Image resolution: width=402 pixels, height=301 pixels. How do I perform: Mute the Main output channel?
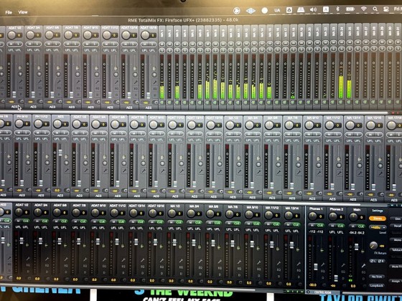coord(352,226)
